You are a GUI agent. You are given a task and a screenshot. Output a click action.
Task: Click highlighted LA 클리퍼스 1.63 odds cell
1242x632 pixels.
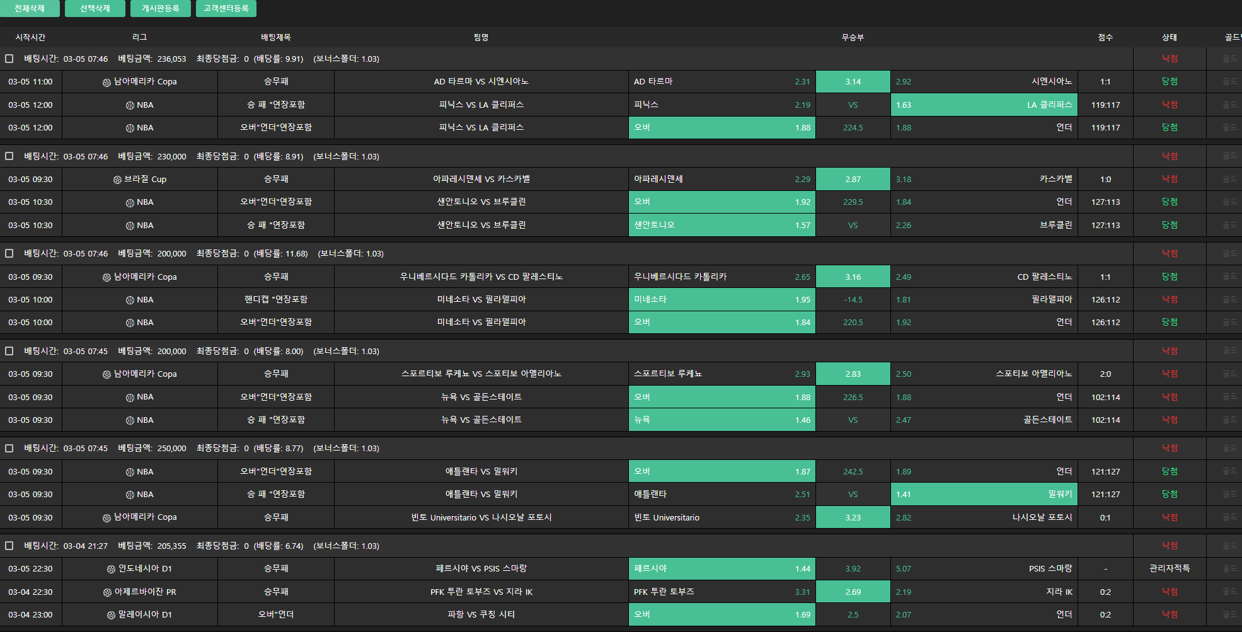(x=984, y=105)
